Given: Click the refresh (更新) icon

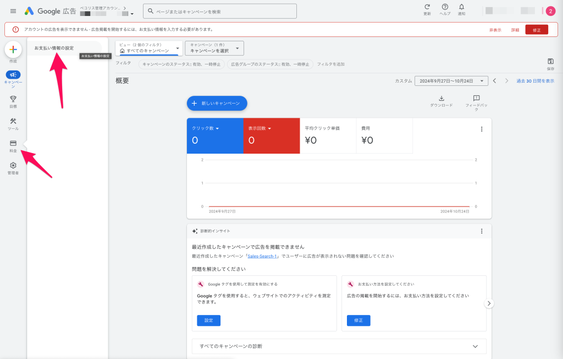Looking at the screenshot, I should point(427,7).
